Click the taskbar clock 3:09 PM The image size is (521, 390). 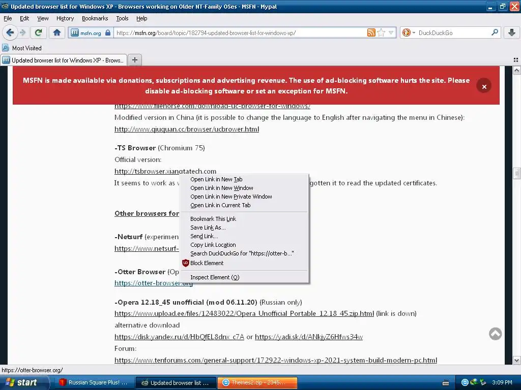tap(502, 382)
